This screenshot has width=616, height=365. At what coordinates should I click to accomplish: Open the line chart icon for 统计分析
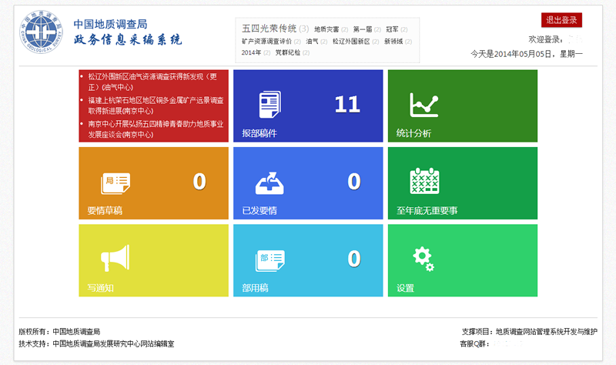[424, 105]
